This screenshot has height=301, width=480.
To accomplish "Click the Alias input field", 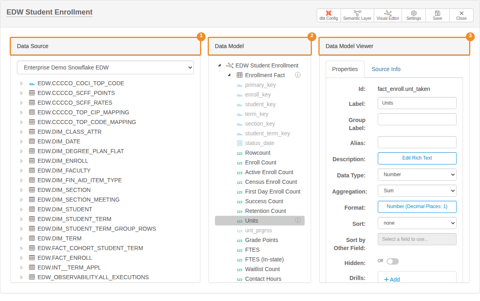I will pyautogui.click(x=417, y=142).
